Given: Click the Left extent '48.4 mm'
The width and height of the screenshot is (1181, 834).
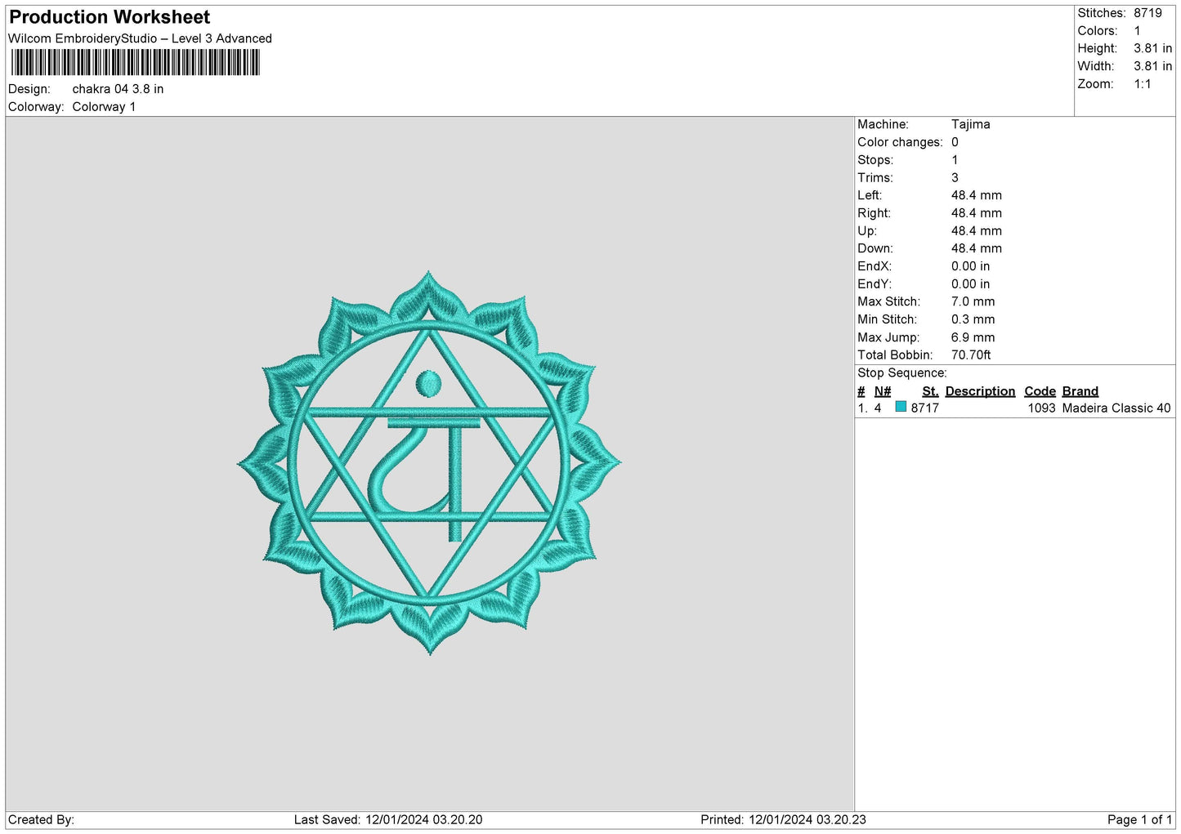Looking at the screenshot, I should [x=976, y=195].
